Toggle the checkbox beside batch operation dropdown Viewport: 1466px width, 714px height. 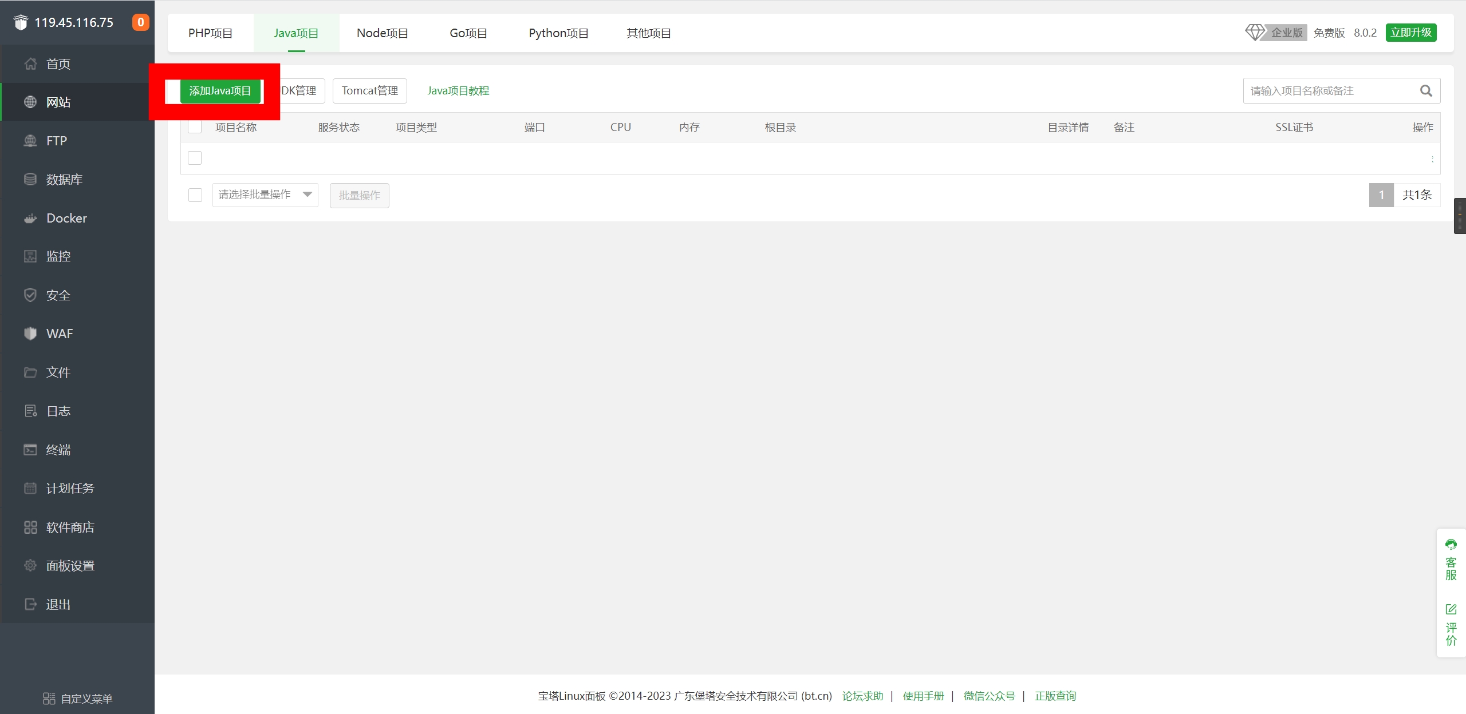(195, 195)
